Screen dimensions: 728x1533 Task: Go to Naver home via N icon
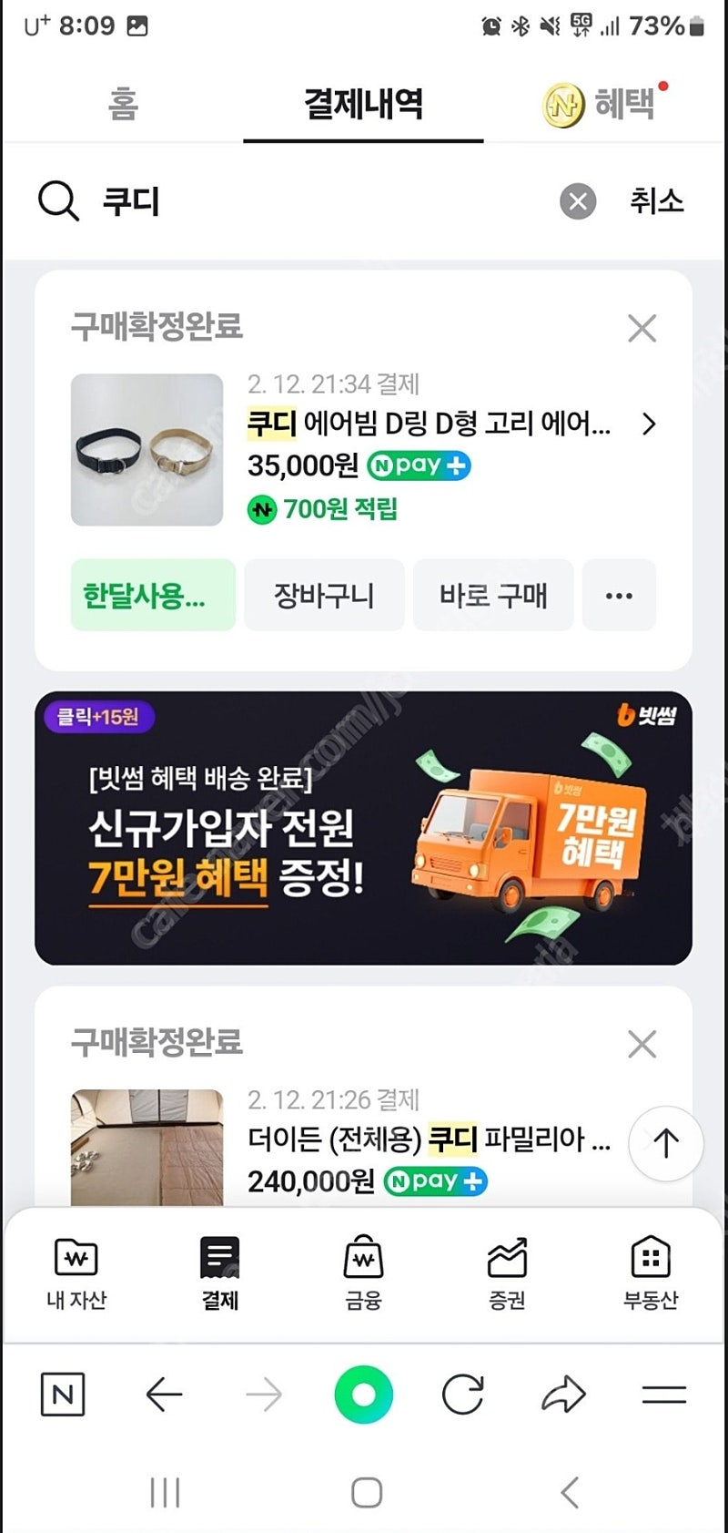63,1395
